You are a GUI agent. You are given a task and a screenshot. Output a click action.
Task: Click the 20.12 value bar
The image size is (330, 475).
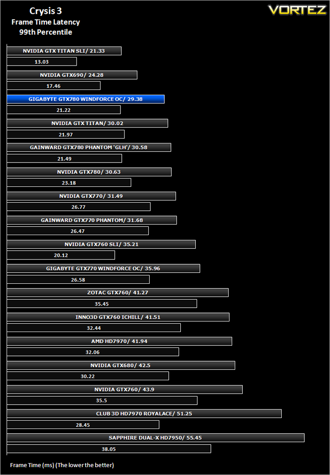click(61, 255)
